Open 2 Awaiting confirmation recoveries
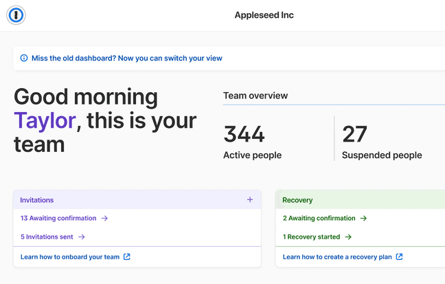Image resolution: width=445 pixels, height=284 pixels. point(319,219)
